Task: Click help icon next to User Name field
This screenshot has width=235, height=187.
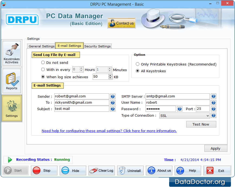Action: 214,103
